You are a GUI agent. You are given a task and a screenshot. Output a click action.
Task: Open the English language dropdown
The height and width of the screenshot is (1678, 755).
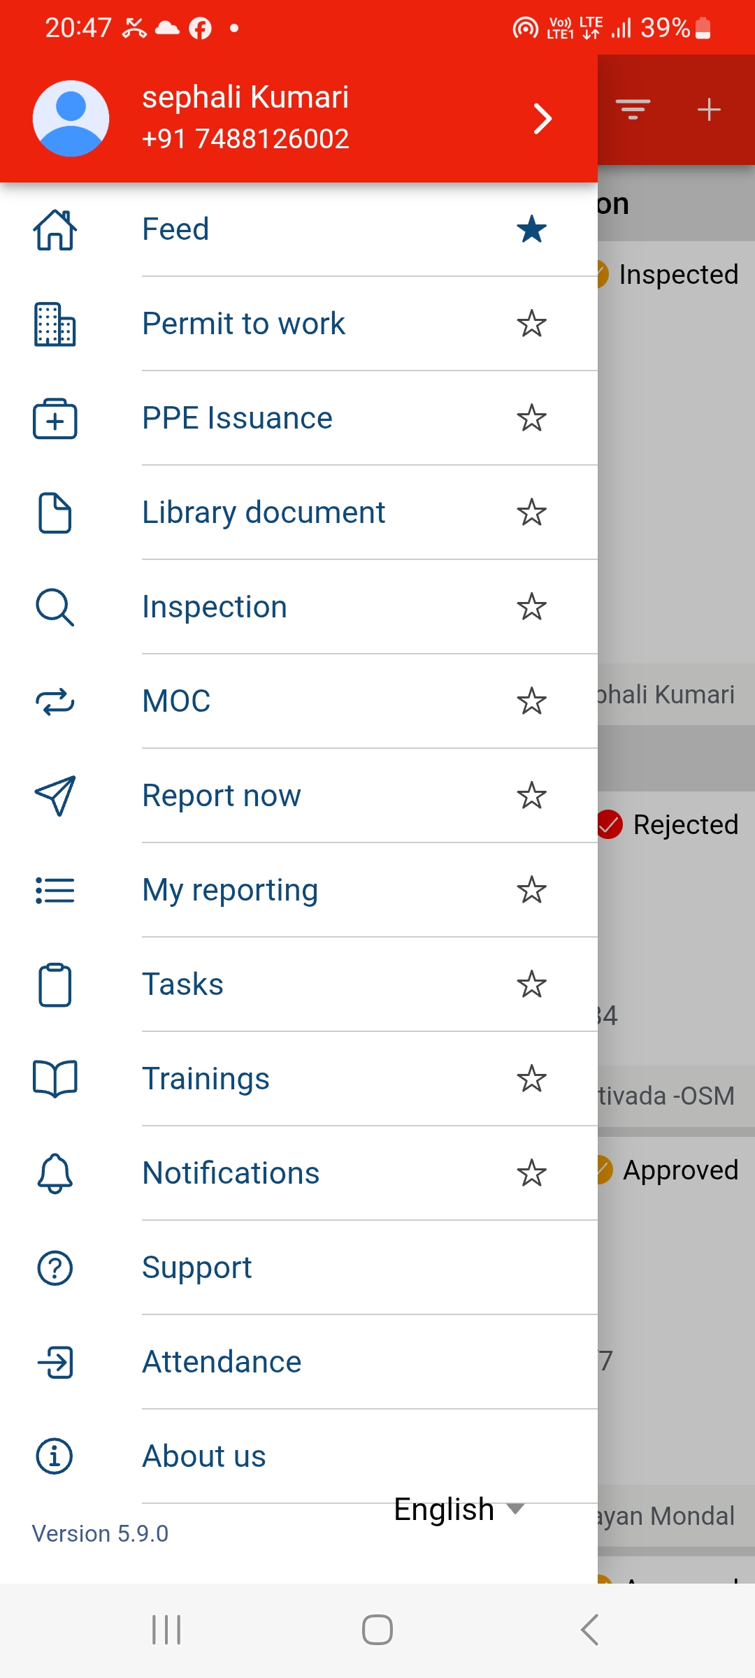coord(458,1510)
